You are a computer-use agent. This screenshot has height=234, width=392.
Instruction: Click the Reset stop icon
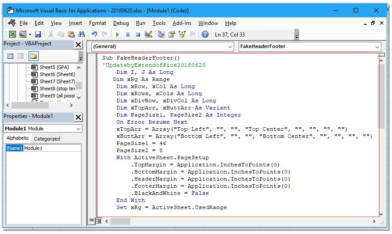[x=138, y=34]
